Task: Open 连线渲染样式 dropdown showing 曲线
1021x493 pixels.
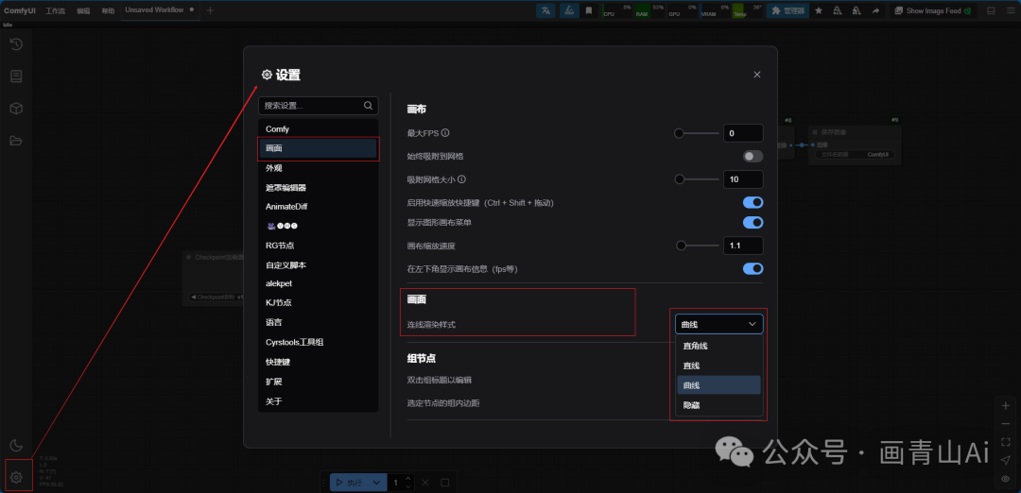Action: [x=718, y=324]
